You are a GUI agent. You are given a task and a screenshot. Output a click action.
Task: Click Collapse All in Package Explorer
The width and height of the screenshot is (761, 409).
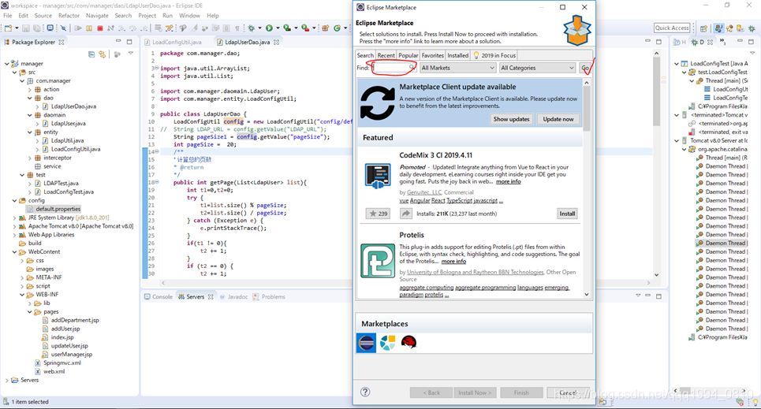(91, 54)
